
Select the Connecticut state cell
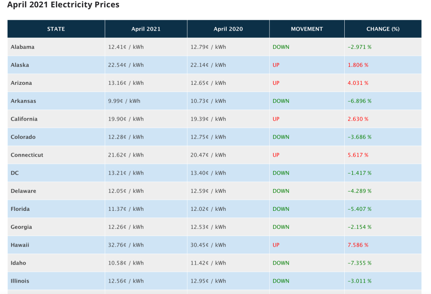coord(27,155)
